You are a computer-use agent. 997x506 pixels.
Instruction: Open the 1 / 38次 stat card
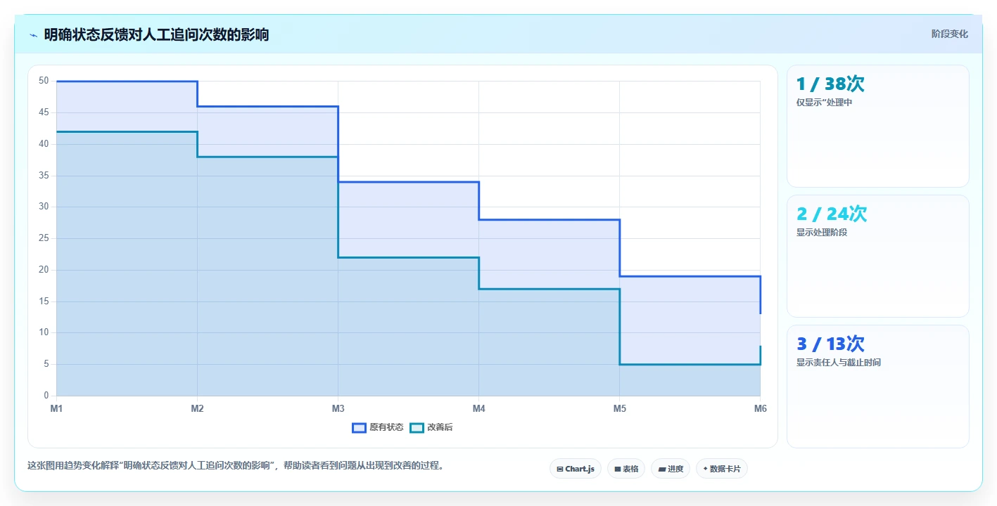(878, 126)
